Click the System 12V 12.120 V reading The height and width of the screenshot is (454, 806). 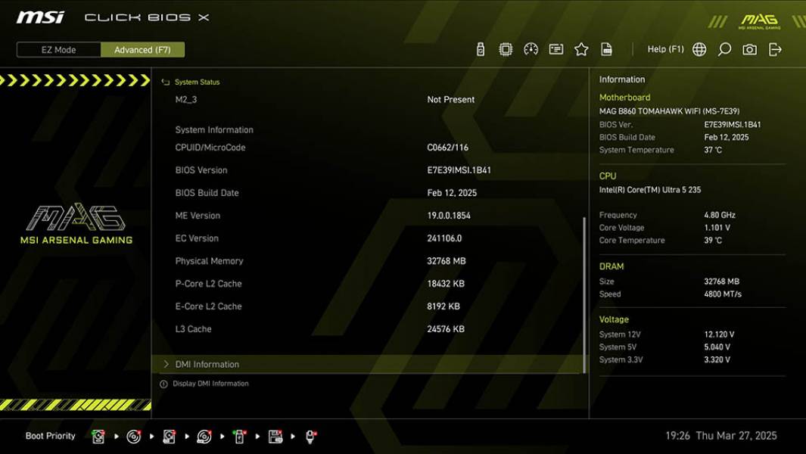(x=719, y=334)
